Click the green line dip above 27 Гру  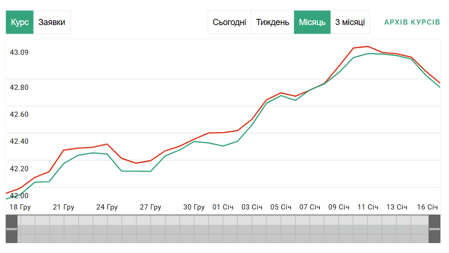(x=150, y=171)
